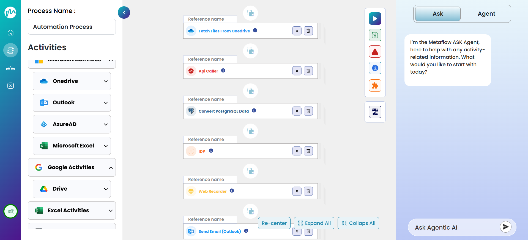Delete the Api Caller activity
This screenshot has width=528, height=240.
click(308, 71)
